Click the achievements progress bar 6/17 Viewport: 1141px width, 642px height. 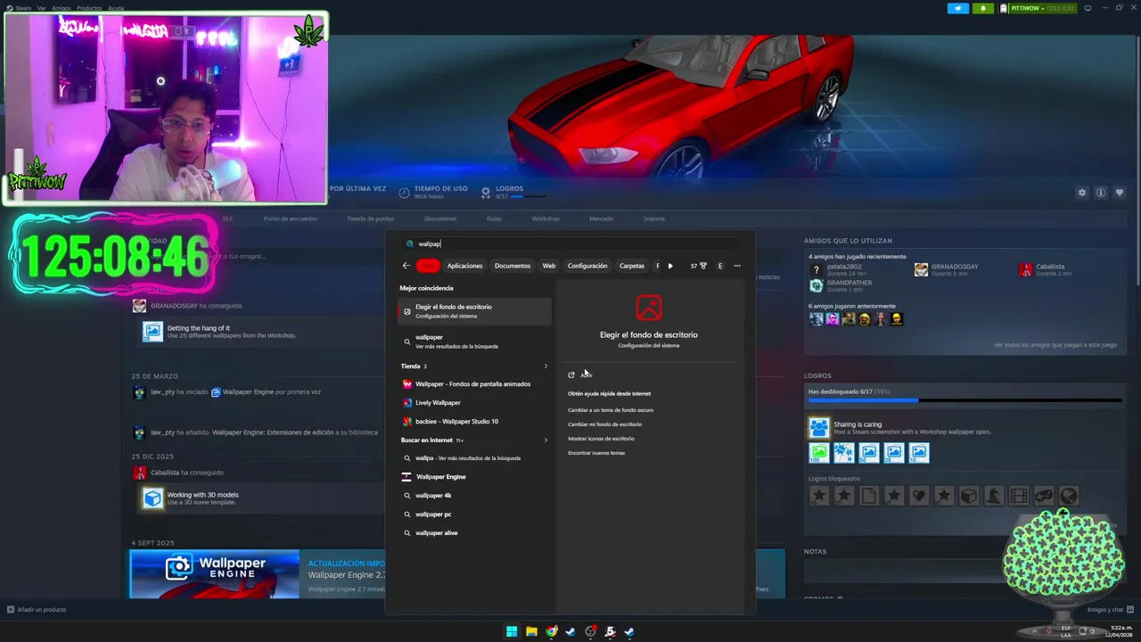click(x=966, y=400)
